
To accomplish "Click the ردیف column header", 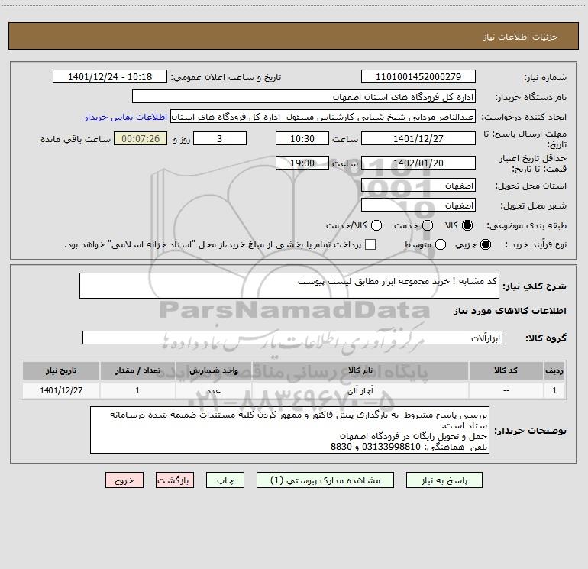I will [554, 371].
